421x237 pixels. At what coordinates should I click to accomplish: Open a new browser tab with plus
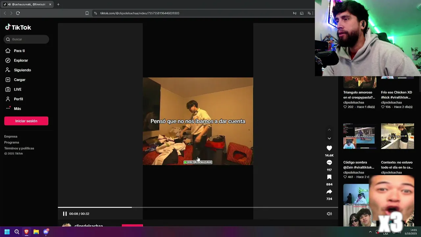58,5
